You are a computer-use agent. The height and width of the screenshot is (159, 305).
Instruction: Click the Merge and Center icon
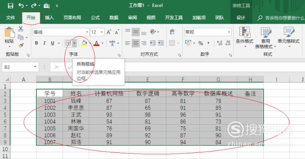[x=172, y=43]
